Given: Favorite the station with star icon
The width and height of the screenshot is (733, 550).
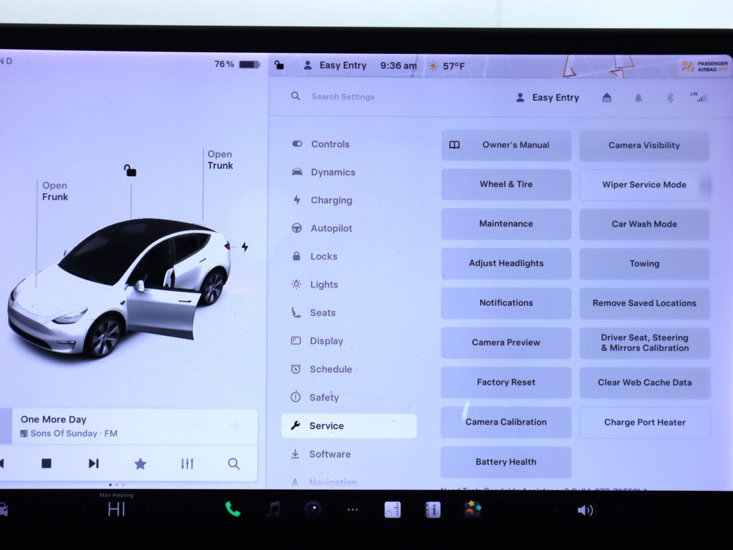Looking at the screenshot, I should [140, 463].
